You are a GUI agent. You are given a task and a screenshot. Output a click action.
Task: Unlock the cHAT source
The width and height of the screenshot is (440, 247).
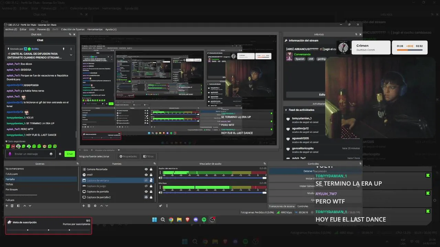click(151, 175)
